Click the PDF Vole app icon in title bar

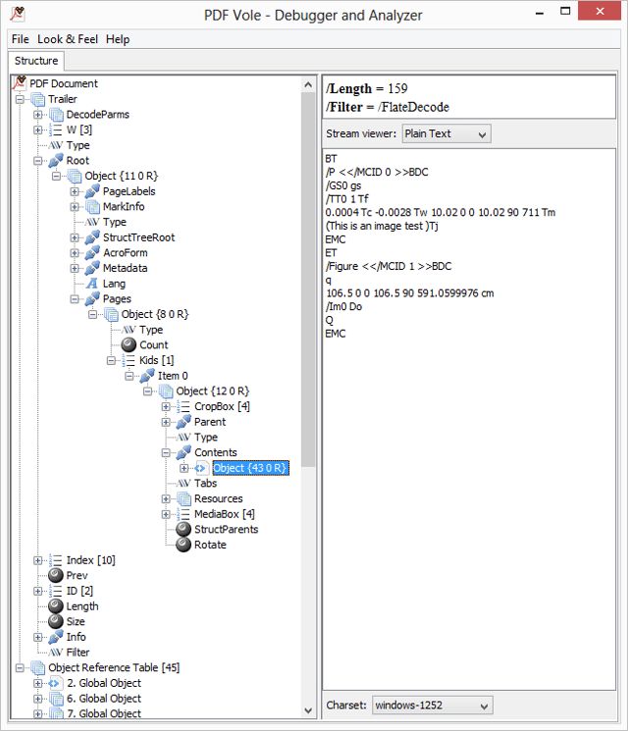(18, 15)
